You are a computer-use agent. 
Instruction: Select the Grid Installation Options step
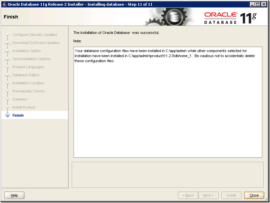[x=32, y=59]
